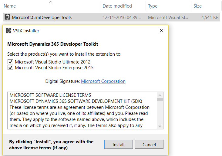The width and height of the screenshot is (222, 156).
Task: Click the VSIX Installer title bar text
Action: point(26,31)
